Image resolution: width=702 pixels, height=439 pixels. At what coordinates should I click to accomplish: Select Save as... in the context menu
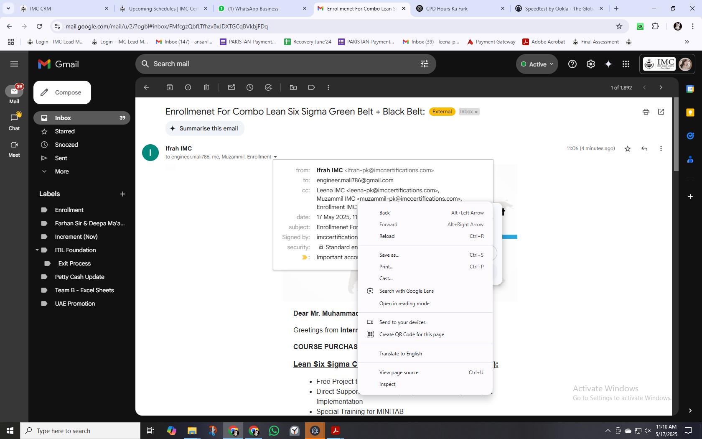coord(425,255)
